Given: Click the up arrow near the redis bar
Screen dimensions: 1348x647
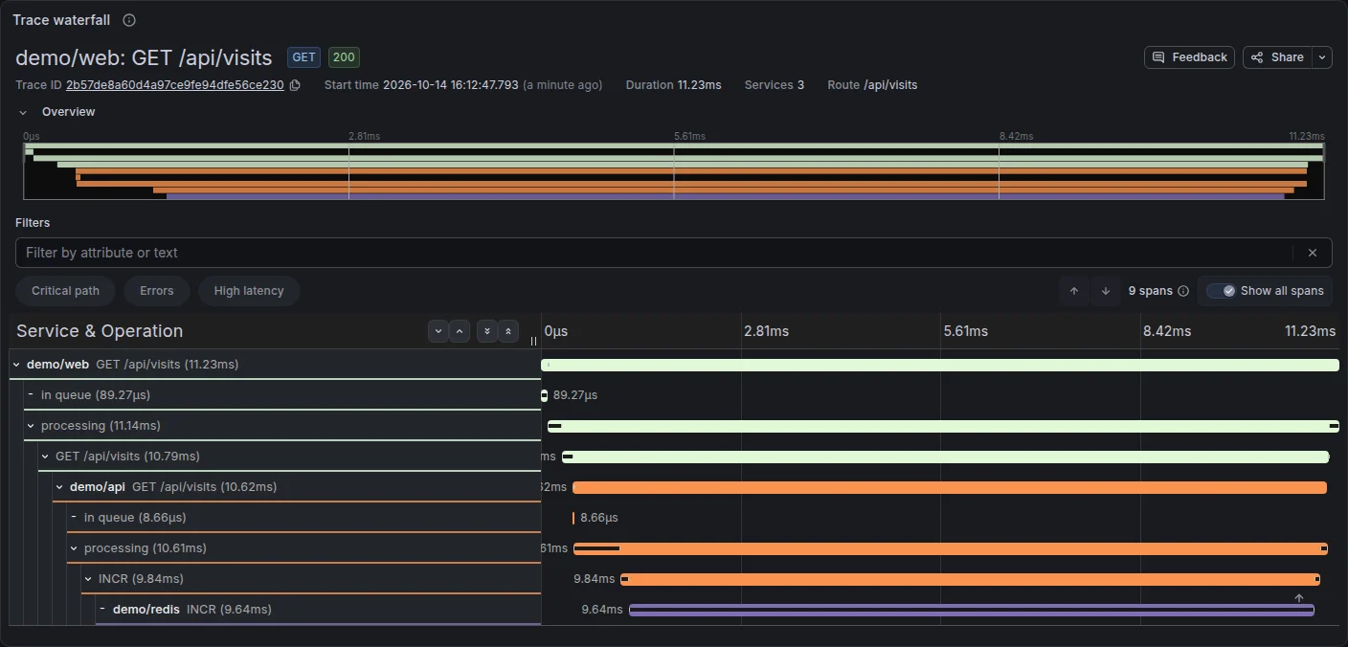Looking at the screenshot, I should pos(1299,598).
